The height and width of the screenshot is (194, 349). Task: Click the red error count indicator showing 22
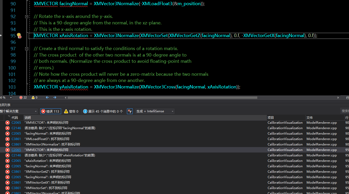point(23,98)
